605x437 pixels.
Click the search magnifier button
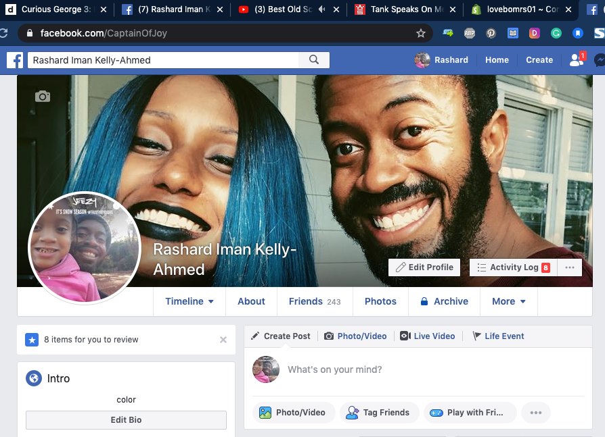(314, 60)
